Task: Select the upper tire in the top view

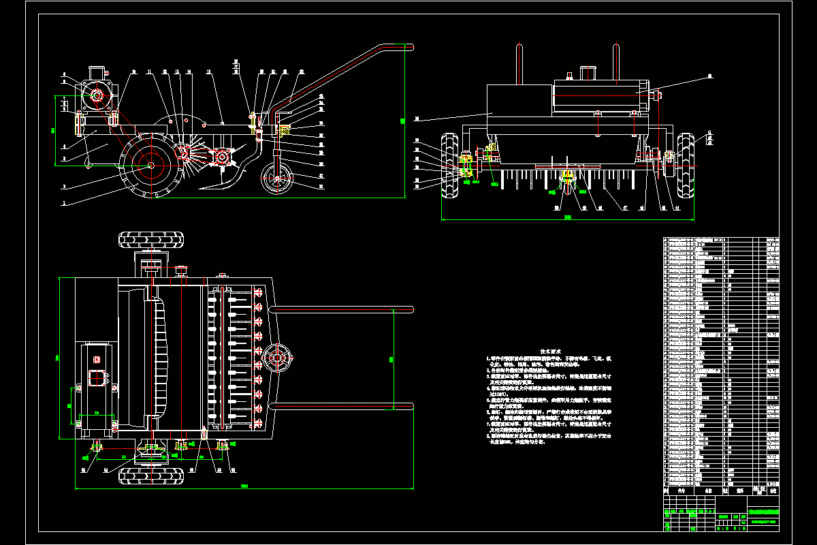Action: [x=152, y=240]
